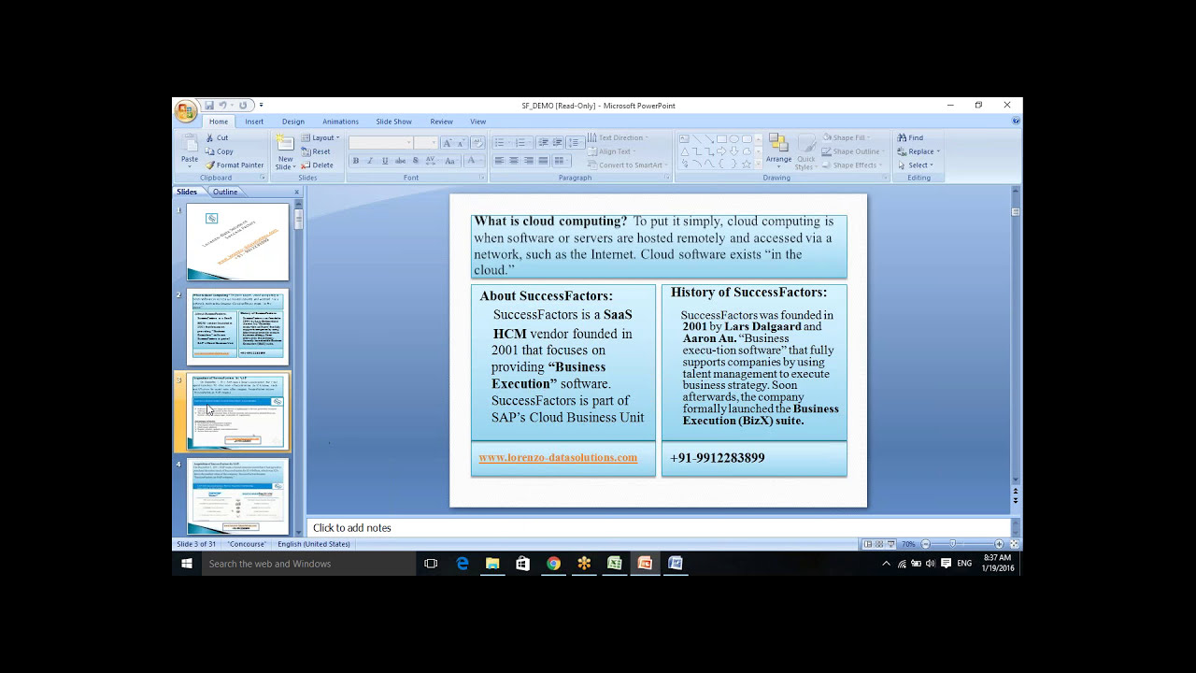Viewport: 1196px width, 673px height.
Task: Toggle Align Text Left
Action: coord(499,161)
